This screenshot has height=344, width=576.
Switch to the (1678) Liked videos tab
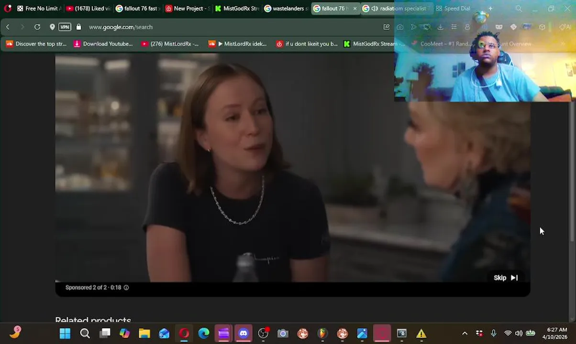click(x=88, y=9)
